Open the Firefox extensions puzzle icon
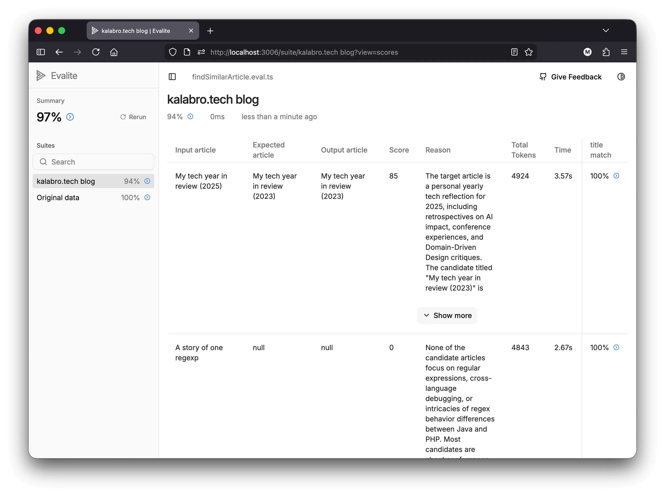 click(606, 52)
